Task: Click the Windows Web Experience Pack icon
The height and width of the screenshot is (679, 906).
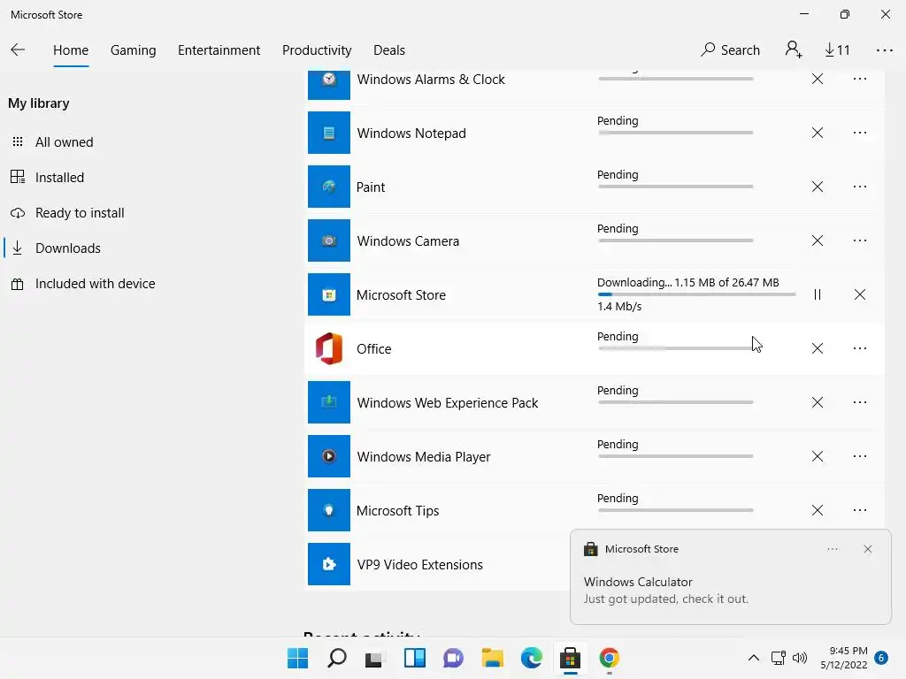Action: point(329,402)
